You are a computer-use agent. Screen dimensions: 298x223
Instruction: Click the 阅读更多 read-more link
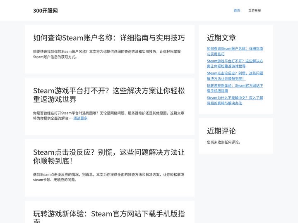[x=80, y=119]
